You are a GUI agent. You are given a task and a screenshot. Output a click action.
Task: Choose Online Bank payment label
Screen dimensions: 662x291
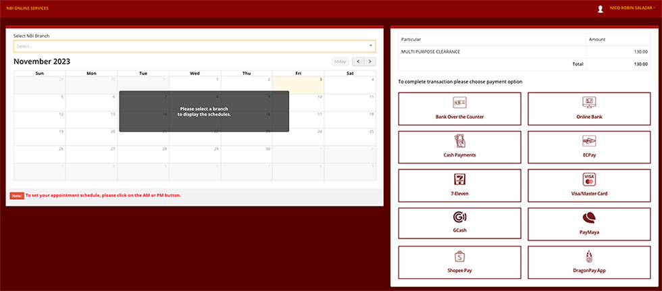pos(589,117)
